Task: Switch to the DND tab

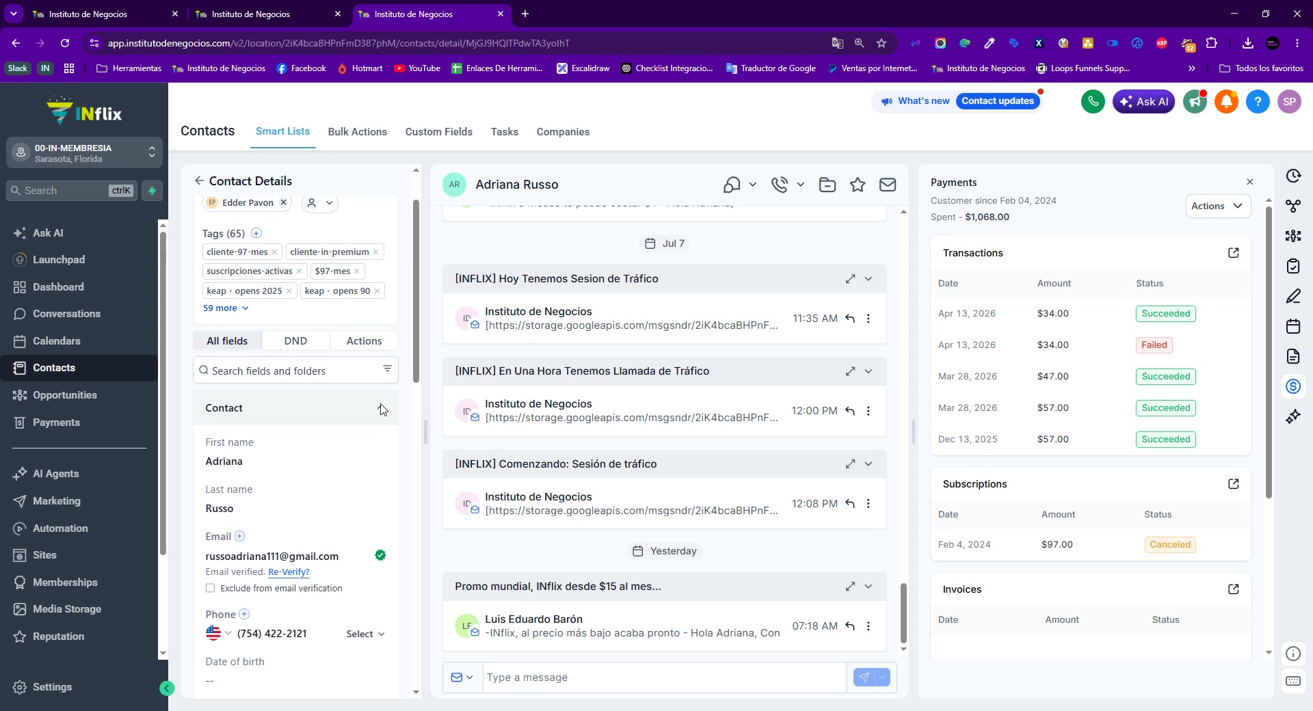Action: pos(295,341)
